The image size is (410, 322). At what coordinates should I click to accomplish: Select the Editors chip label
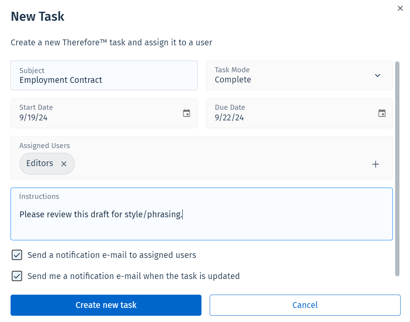(x=40, y=163)
